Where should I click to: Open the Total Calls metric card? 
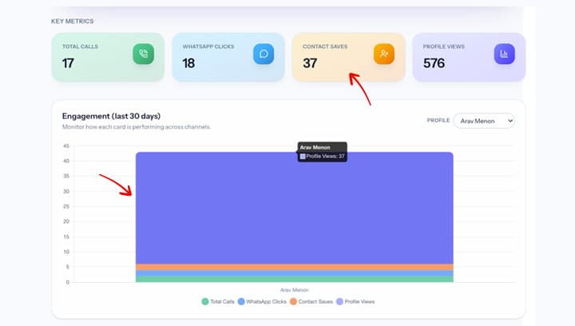108,58
